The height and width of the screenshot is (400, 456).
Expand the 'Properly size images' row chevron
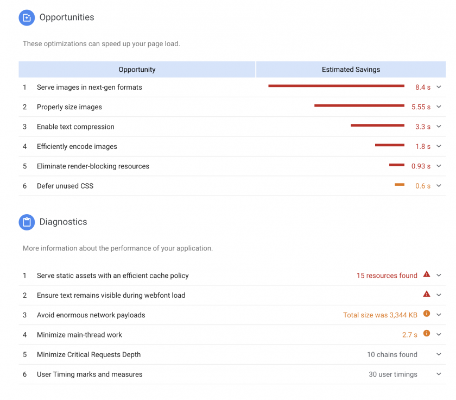click(x=439, y=107)
